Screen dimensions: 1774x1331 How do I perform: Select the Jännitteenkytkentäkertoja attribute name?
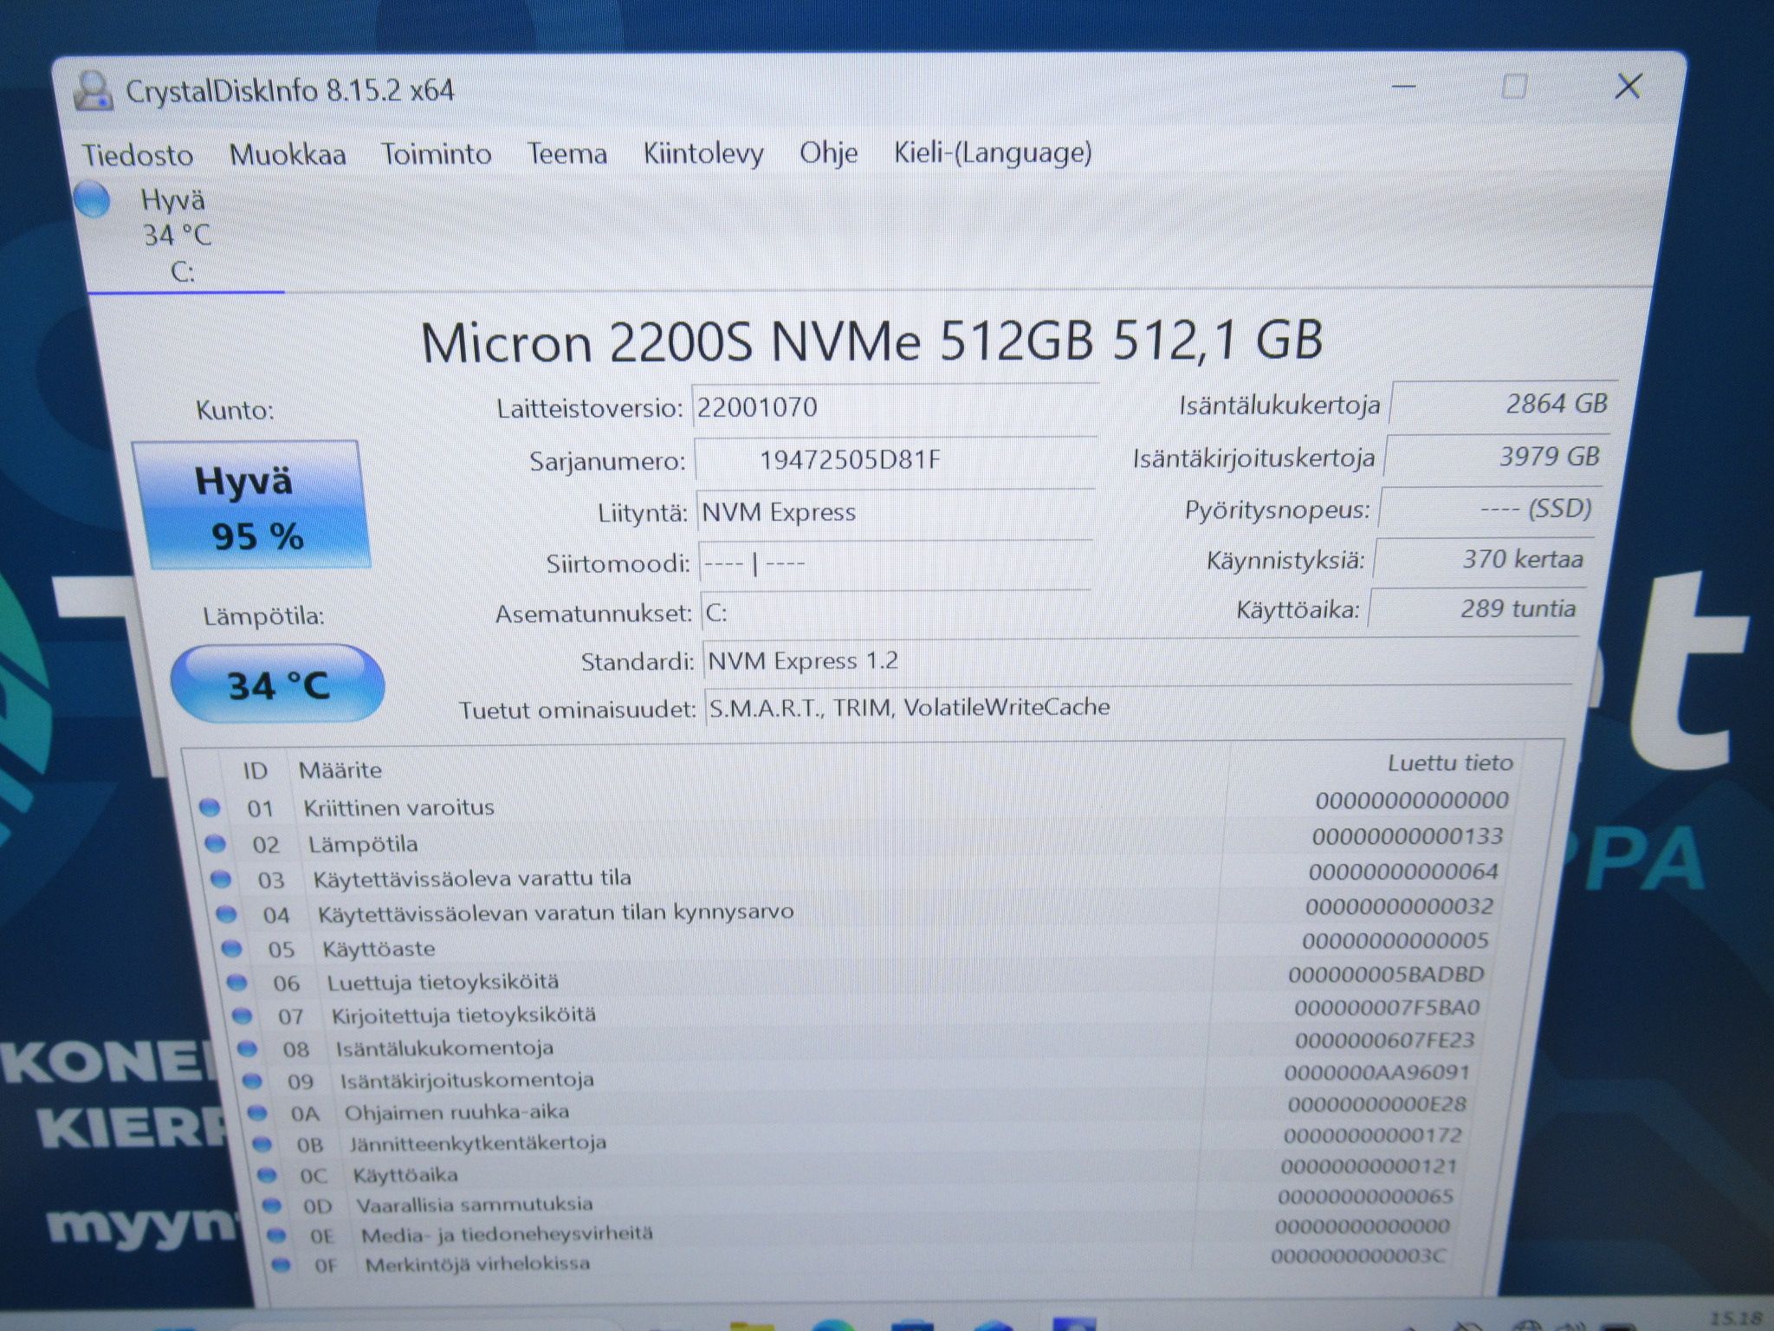[x=477, y=1143]
